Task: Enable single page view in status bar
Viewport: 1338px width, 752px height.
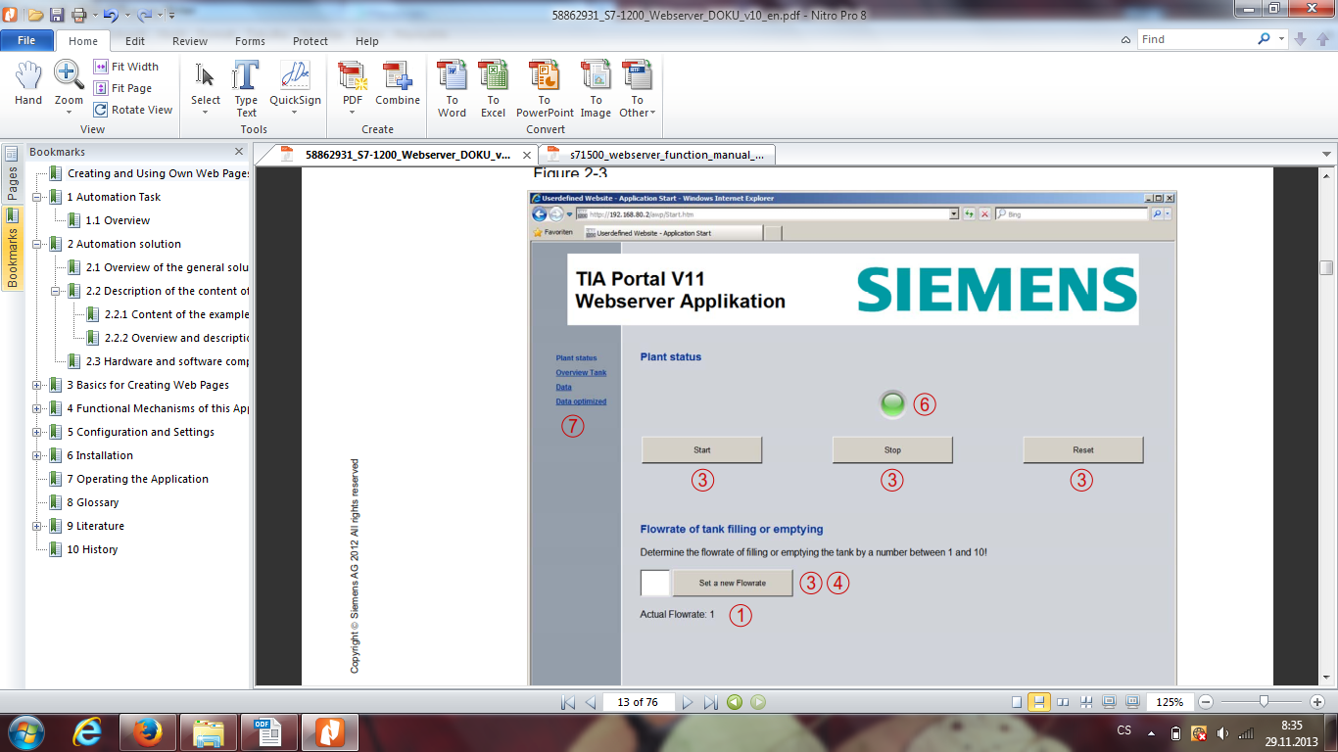Action: 1017,702
